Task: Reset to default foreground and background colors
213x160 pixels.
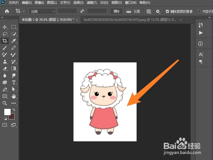Action: click(x=5, y=118)
